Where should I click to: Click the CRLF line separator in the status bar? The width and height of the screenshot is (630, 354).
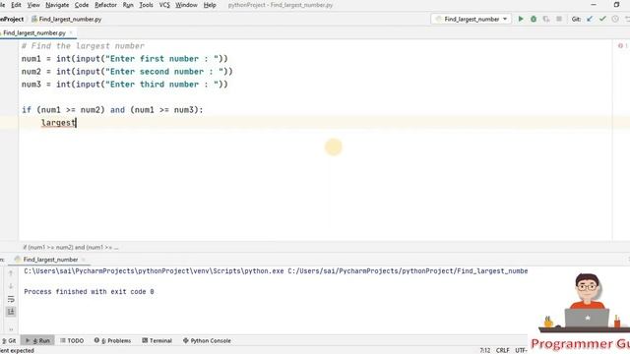[502, 350]
